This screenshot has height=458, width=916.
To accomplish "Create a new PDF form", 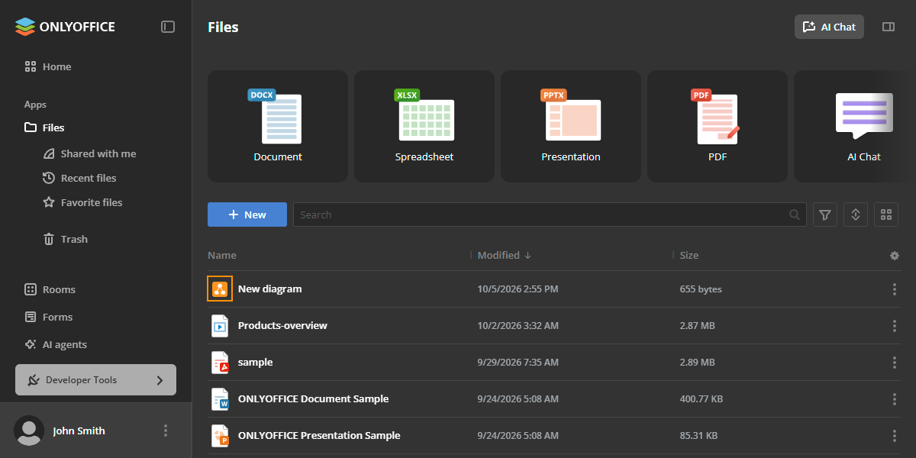I will [x=718, y=127].
